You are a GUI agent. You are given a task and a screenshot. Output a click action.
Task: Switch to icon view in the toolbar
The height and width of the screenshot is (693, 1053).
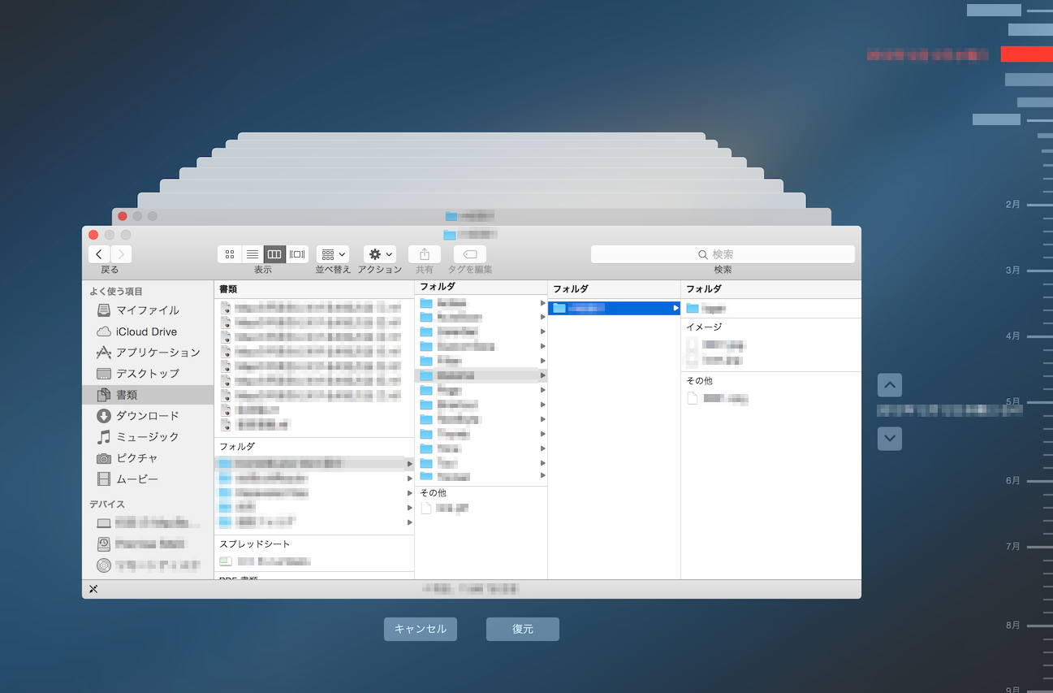coord(230,253)
